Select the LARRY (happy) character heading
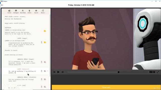The height and width of the screenshot is (90, 161). (22, 38)
